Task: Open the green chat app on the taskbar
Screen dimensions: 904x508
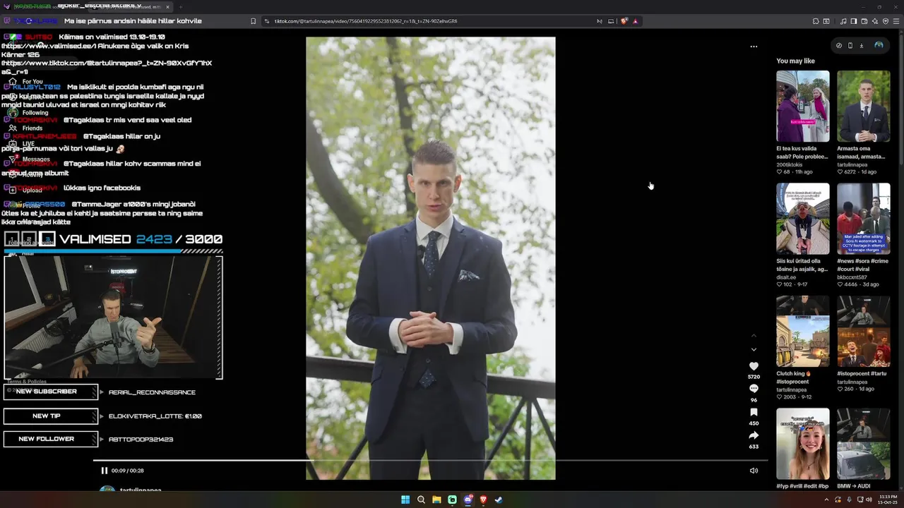Action: tap(452, 500)
